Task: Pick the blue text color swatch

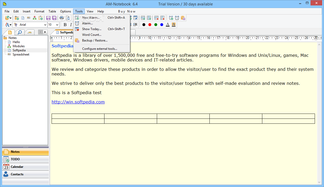Action: (162, 25)
